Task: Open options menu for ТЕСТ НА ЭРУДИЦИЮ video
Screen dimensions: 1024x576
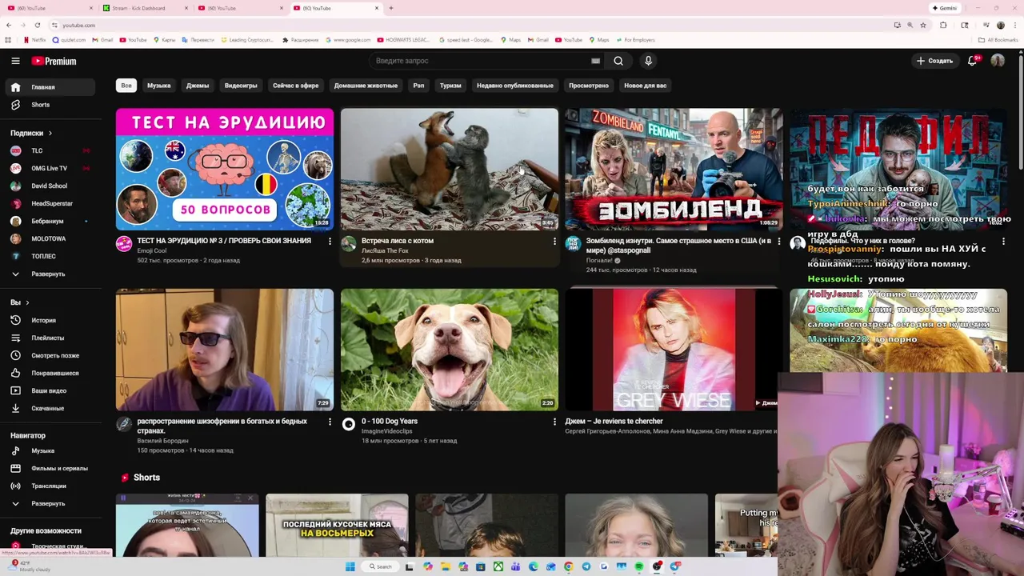Action: tap(330, 241)
